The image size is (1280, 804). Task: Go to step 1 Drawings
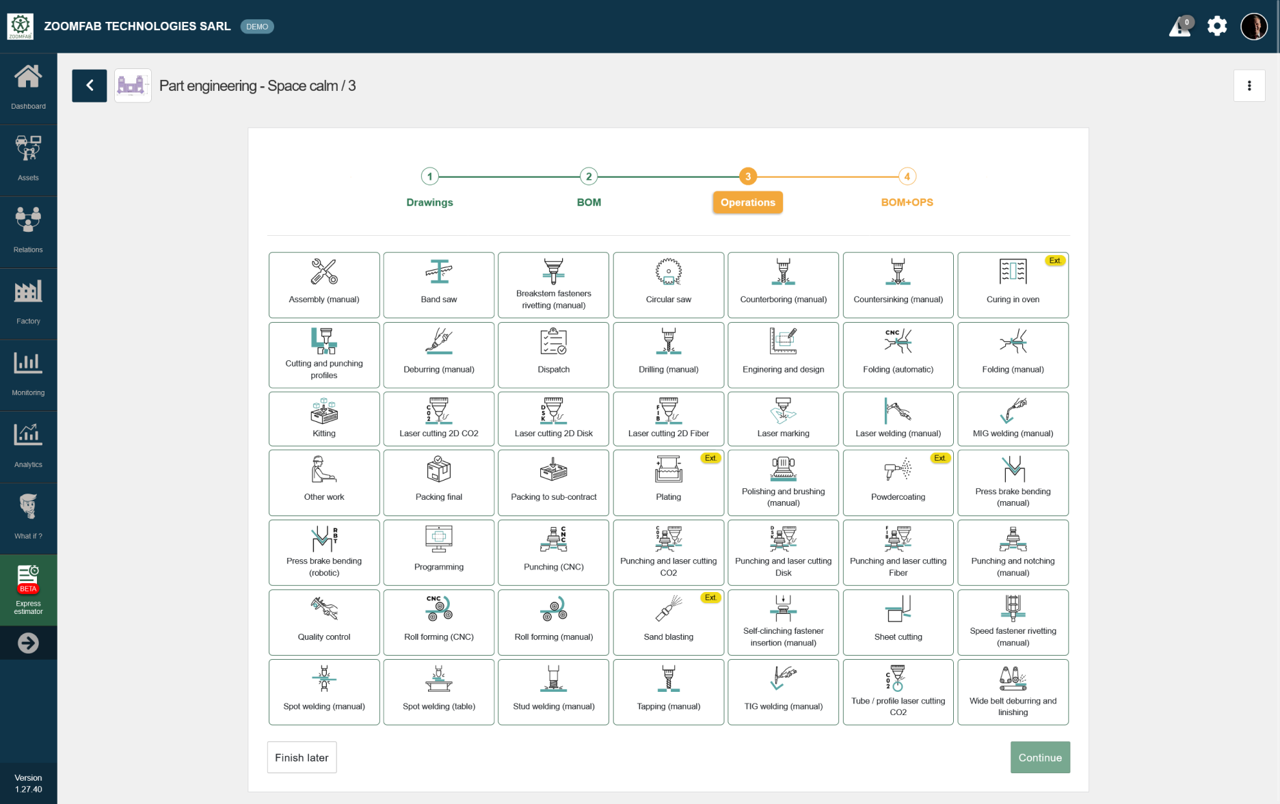(429, 188)
